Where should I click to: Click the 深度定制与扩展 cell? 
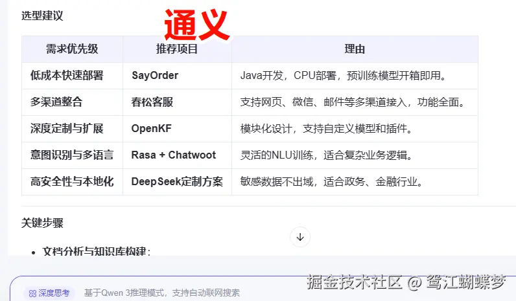click(72, 128)
